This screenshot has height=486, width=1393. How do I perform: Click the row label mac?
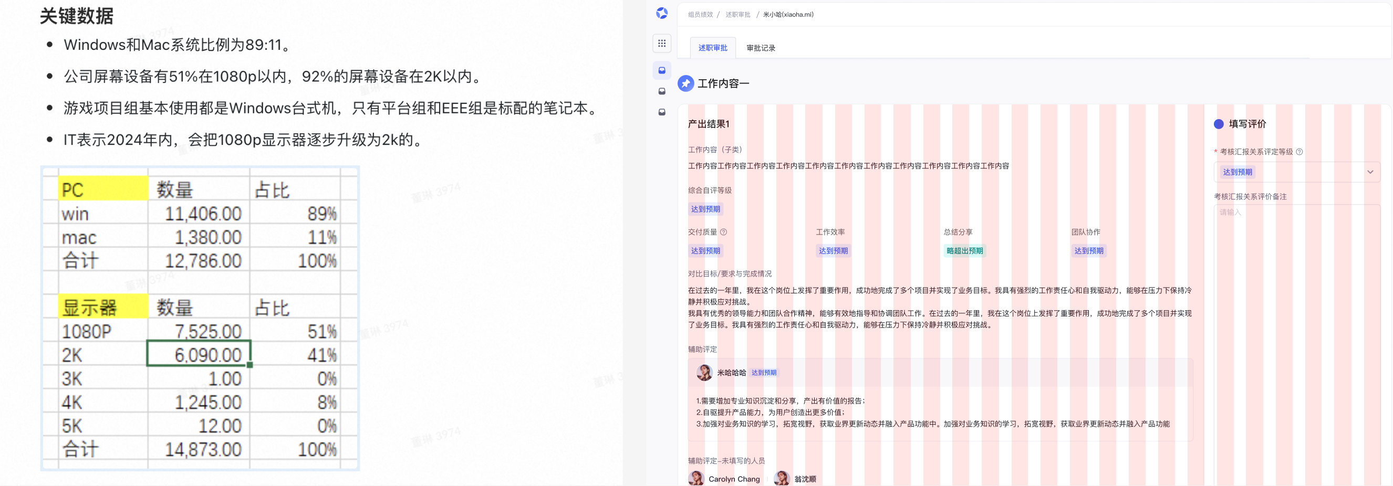79,237
